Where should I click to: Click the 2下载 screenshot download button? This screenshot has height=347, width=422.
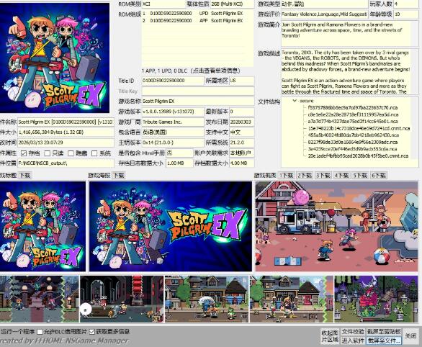305,176
